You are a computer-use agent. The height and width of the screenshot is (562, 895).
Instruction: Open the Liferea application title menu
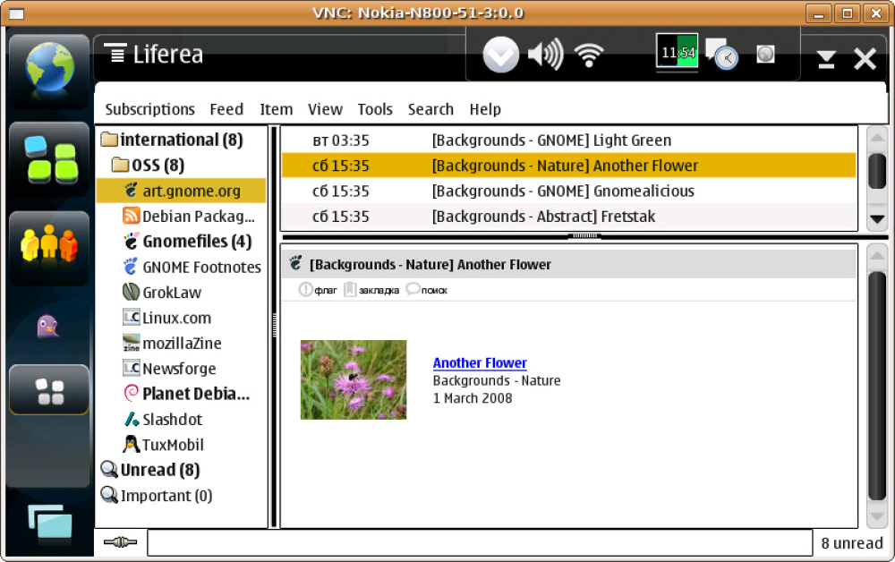click(x=154, y=55)
